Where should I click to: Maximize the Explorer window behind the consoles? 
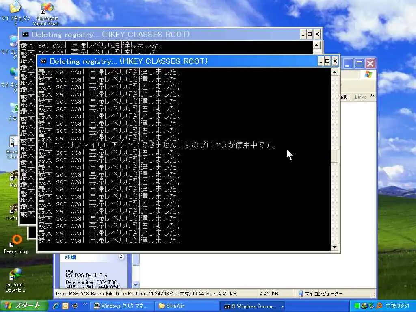(x=359, y=64)
